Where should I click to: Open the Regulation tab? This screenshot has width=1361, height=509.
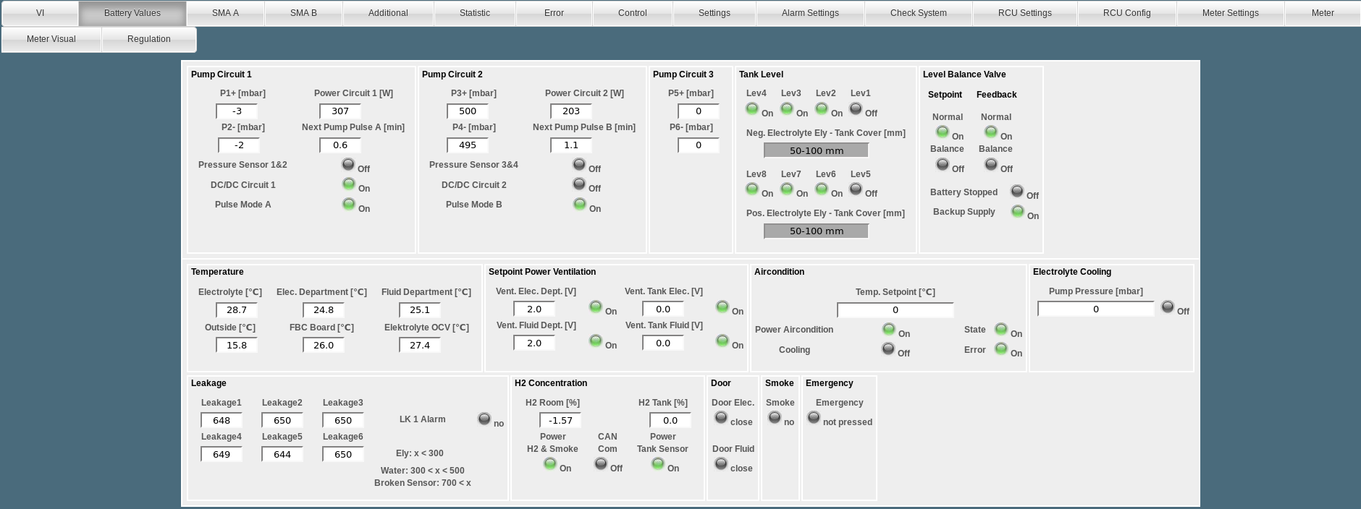pos(149,39)
